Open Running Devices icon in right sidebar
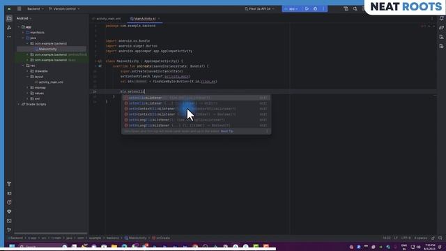Viewport: 446px width, 251px height. pyautogui.click(x=441, y=46)
